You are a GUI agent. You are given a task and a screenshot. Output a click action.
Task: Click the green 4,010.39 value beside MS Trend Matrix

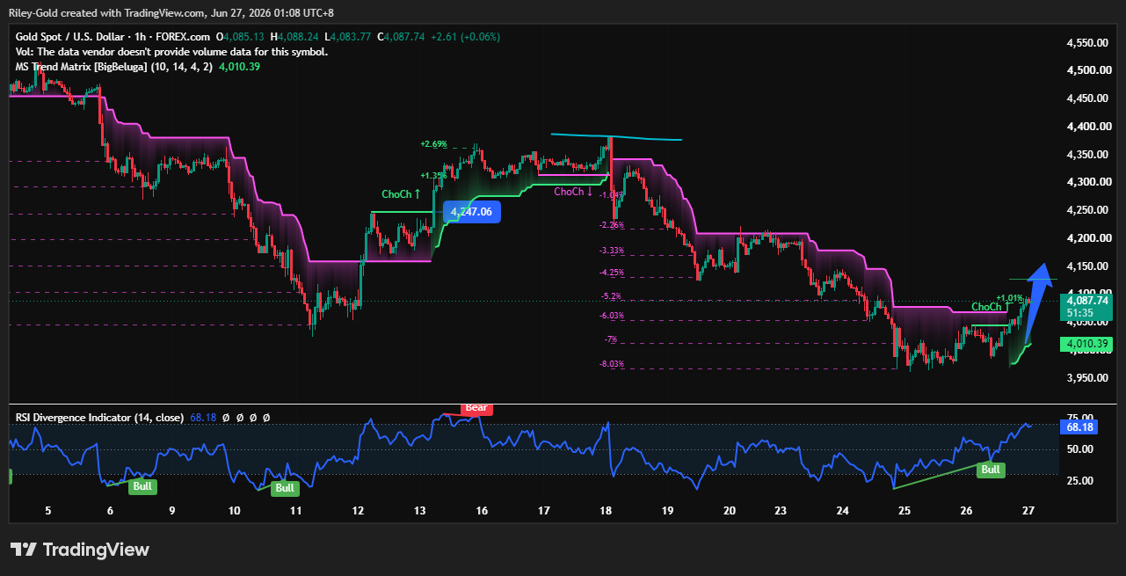239,67
